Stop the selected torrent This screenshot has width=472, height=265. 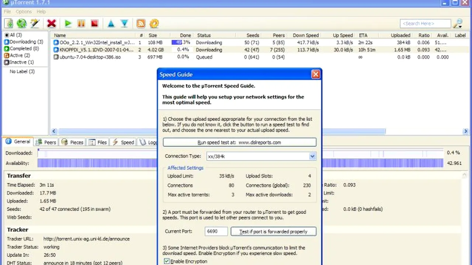pos(94,23)
